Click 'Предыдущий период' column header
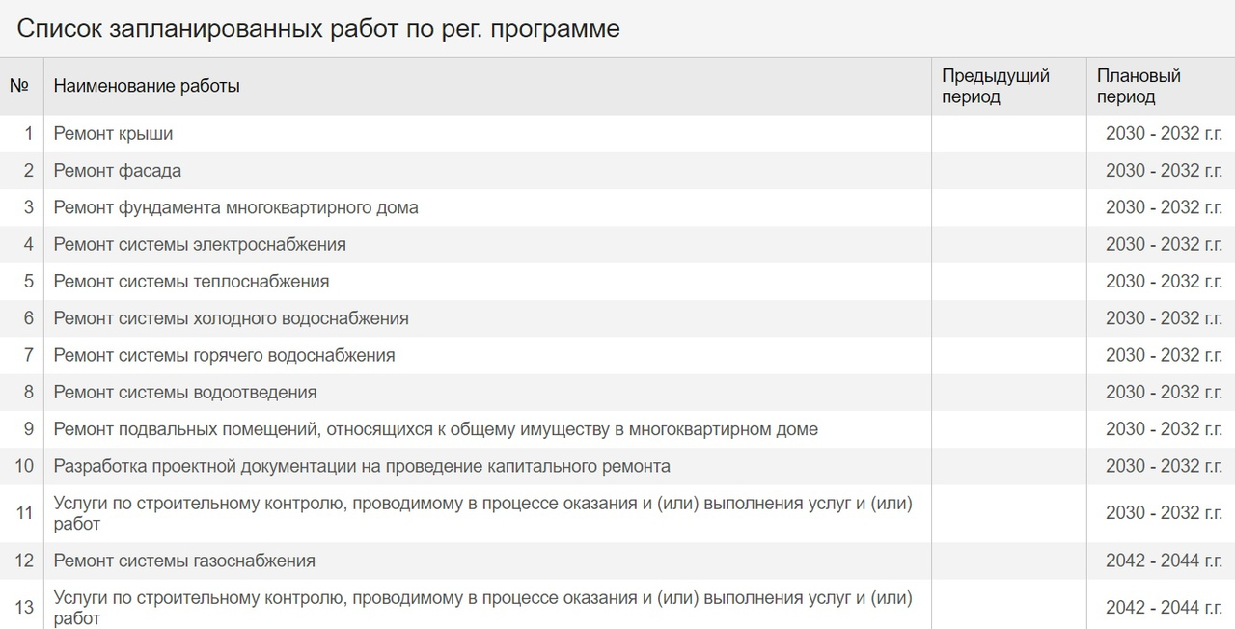 [996, 86]
